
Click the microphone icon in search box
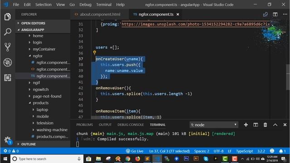79,159
